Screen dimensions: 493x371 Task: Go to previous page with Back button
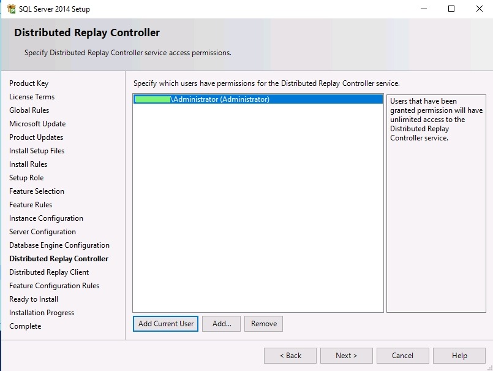pyautogui.click(x=290, y=356)
